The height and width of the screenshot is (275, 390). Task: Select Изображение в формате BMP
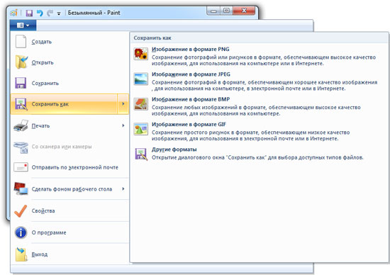191,99
